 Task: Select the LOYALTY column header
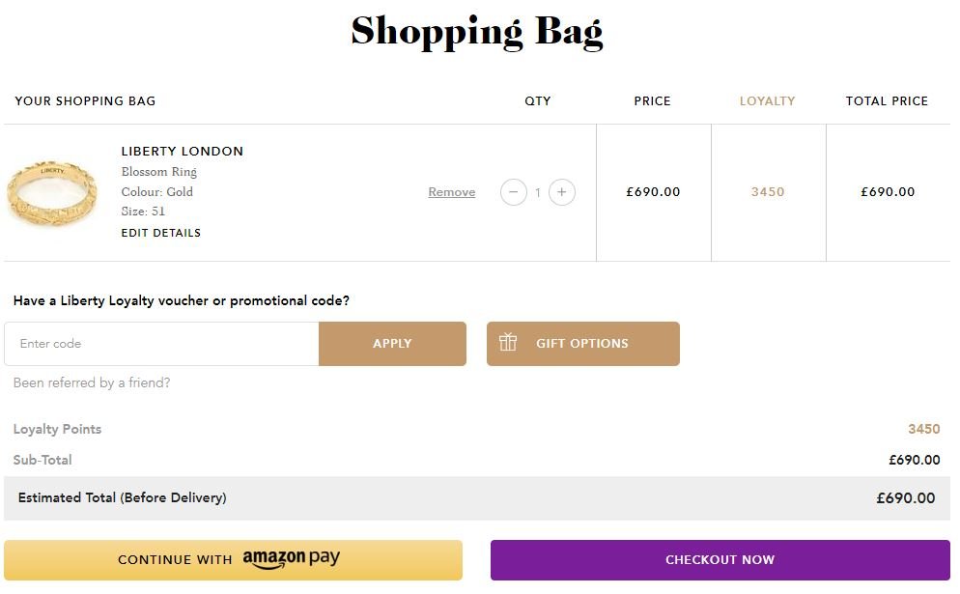click(x=767, y=100)
